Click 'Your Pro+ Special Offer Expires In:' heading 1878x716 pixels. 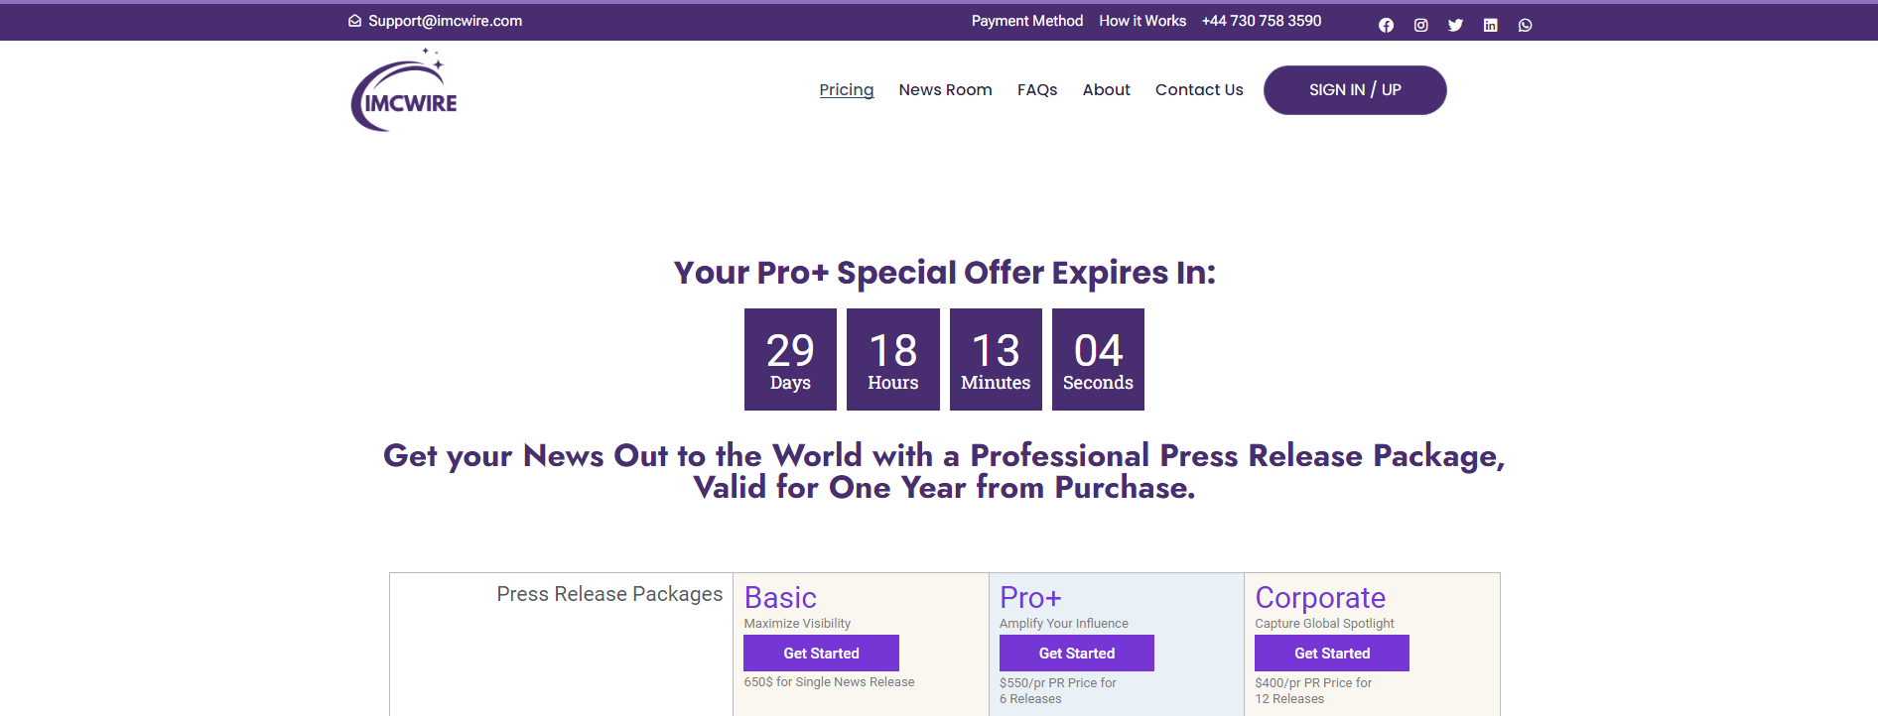[x=945, y=273]
